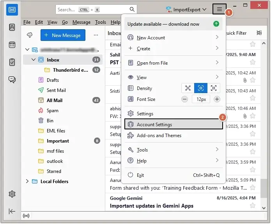Select Settings in app menu
271x224 pixels.
[174, 114]
